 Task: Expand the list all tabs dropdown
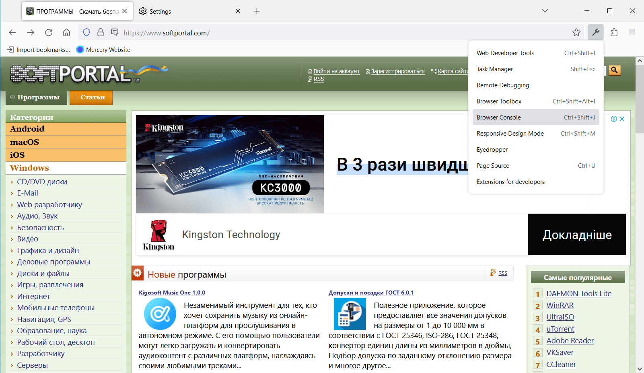545,11
